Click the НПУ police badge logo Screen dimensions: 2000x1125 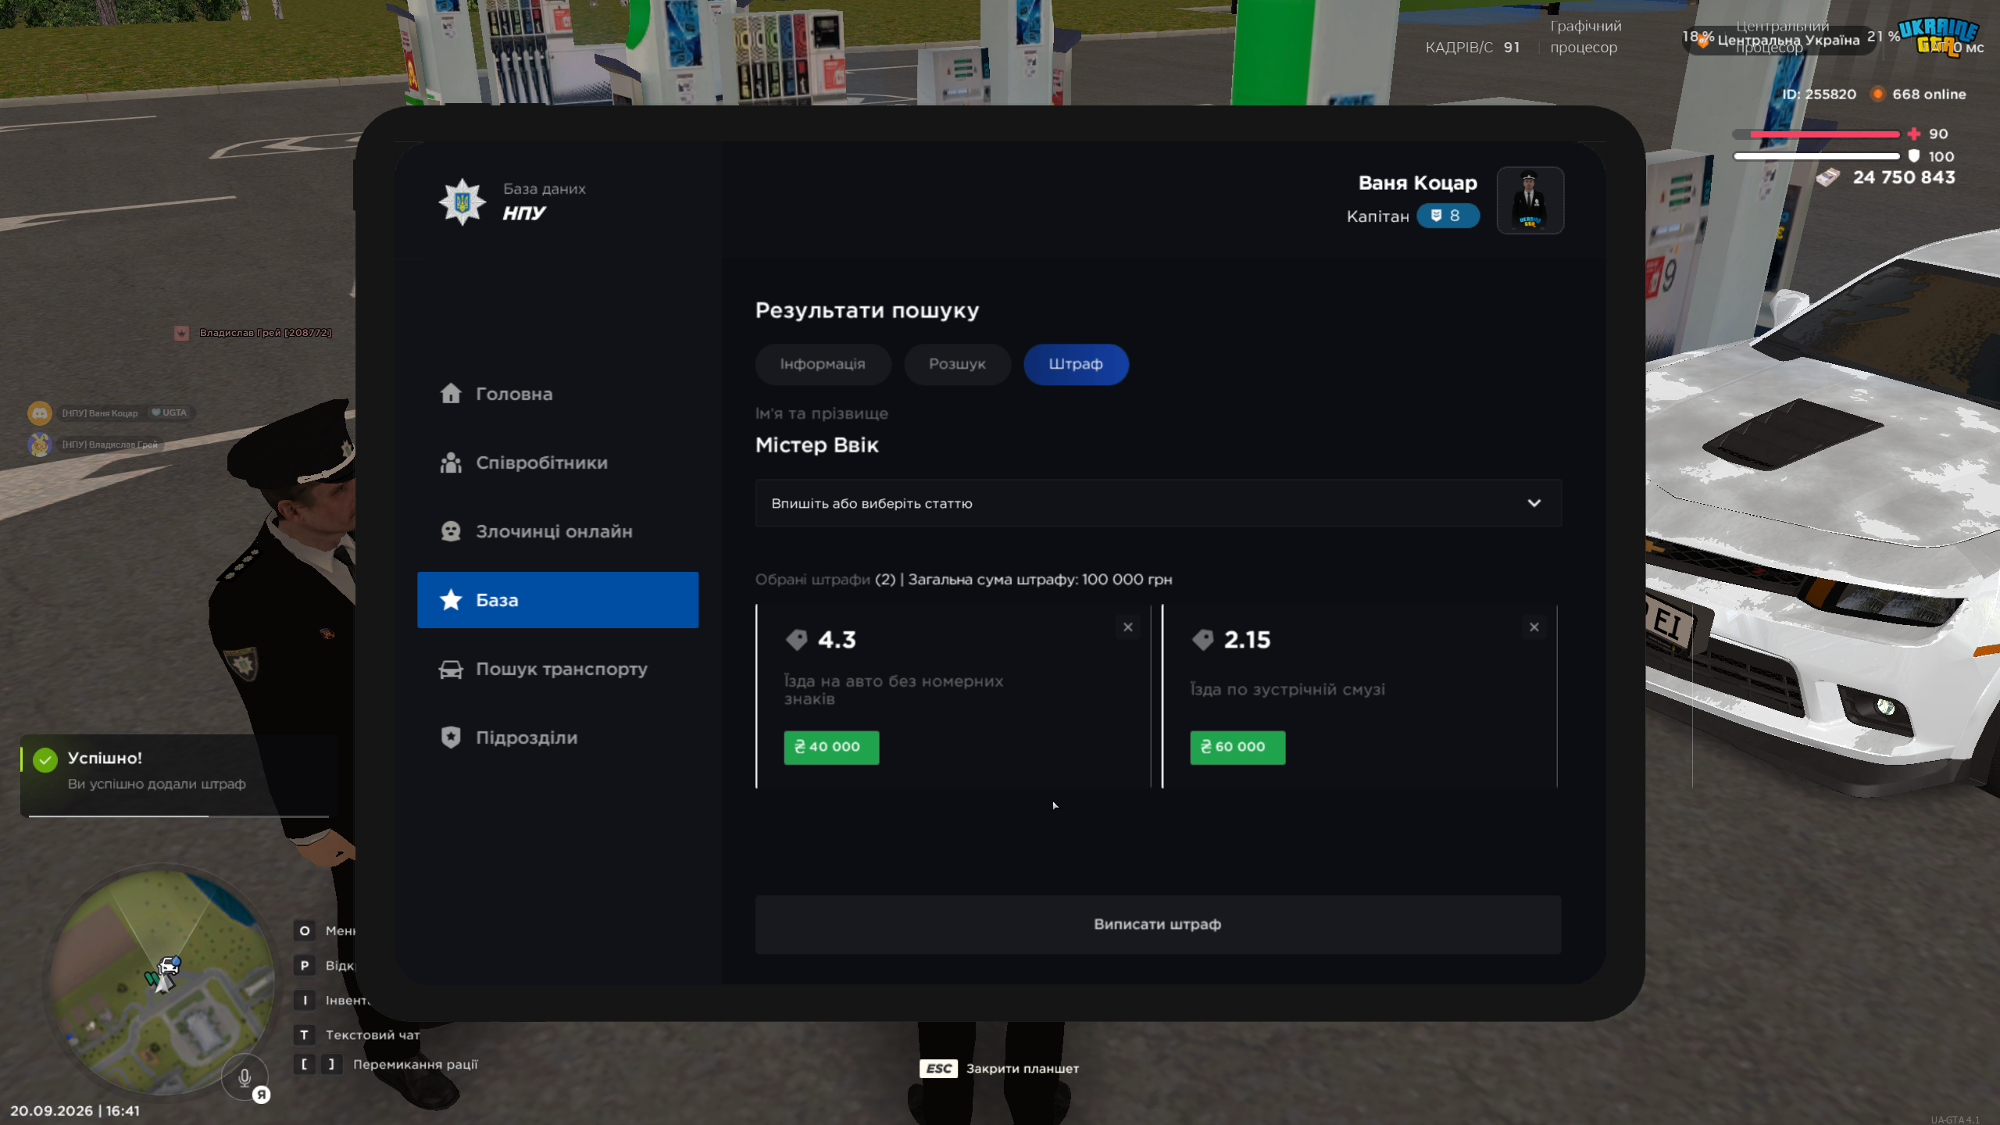462,202
